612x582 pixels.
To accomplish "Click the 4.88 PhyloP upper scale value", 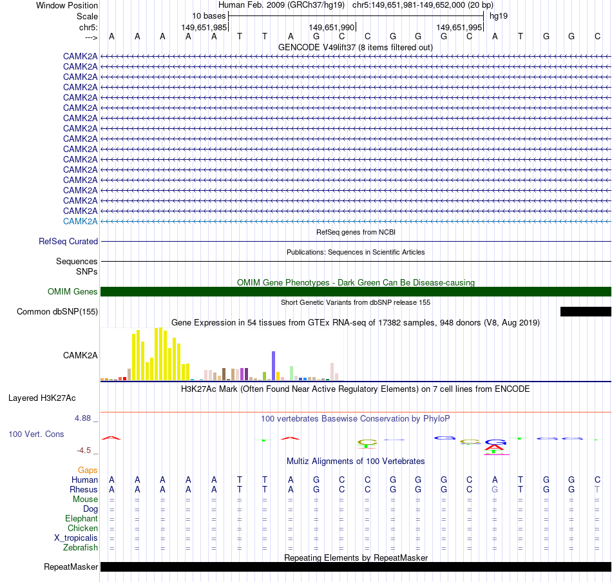I will (82, 418).
